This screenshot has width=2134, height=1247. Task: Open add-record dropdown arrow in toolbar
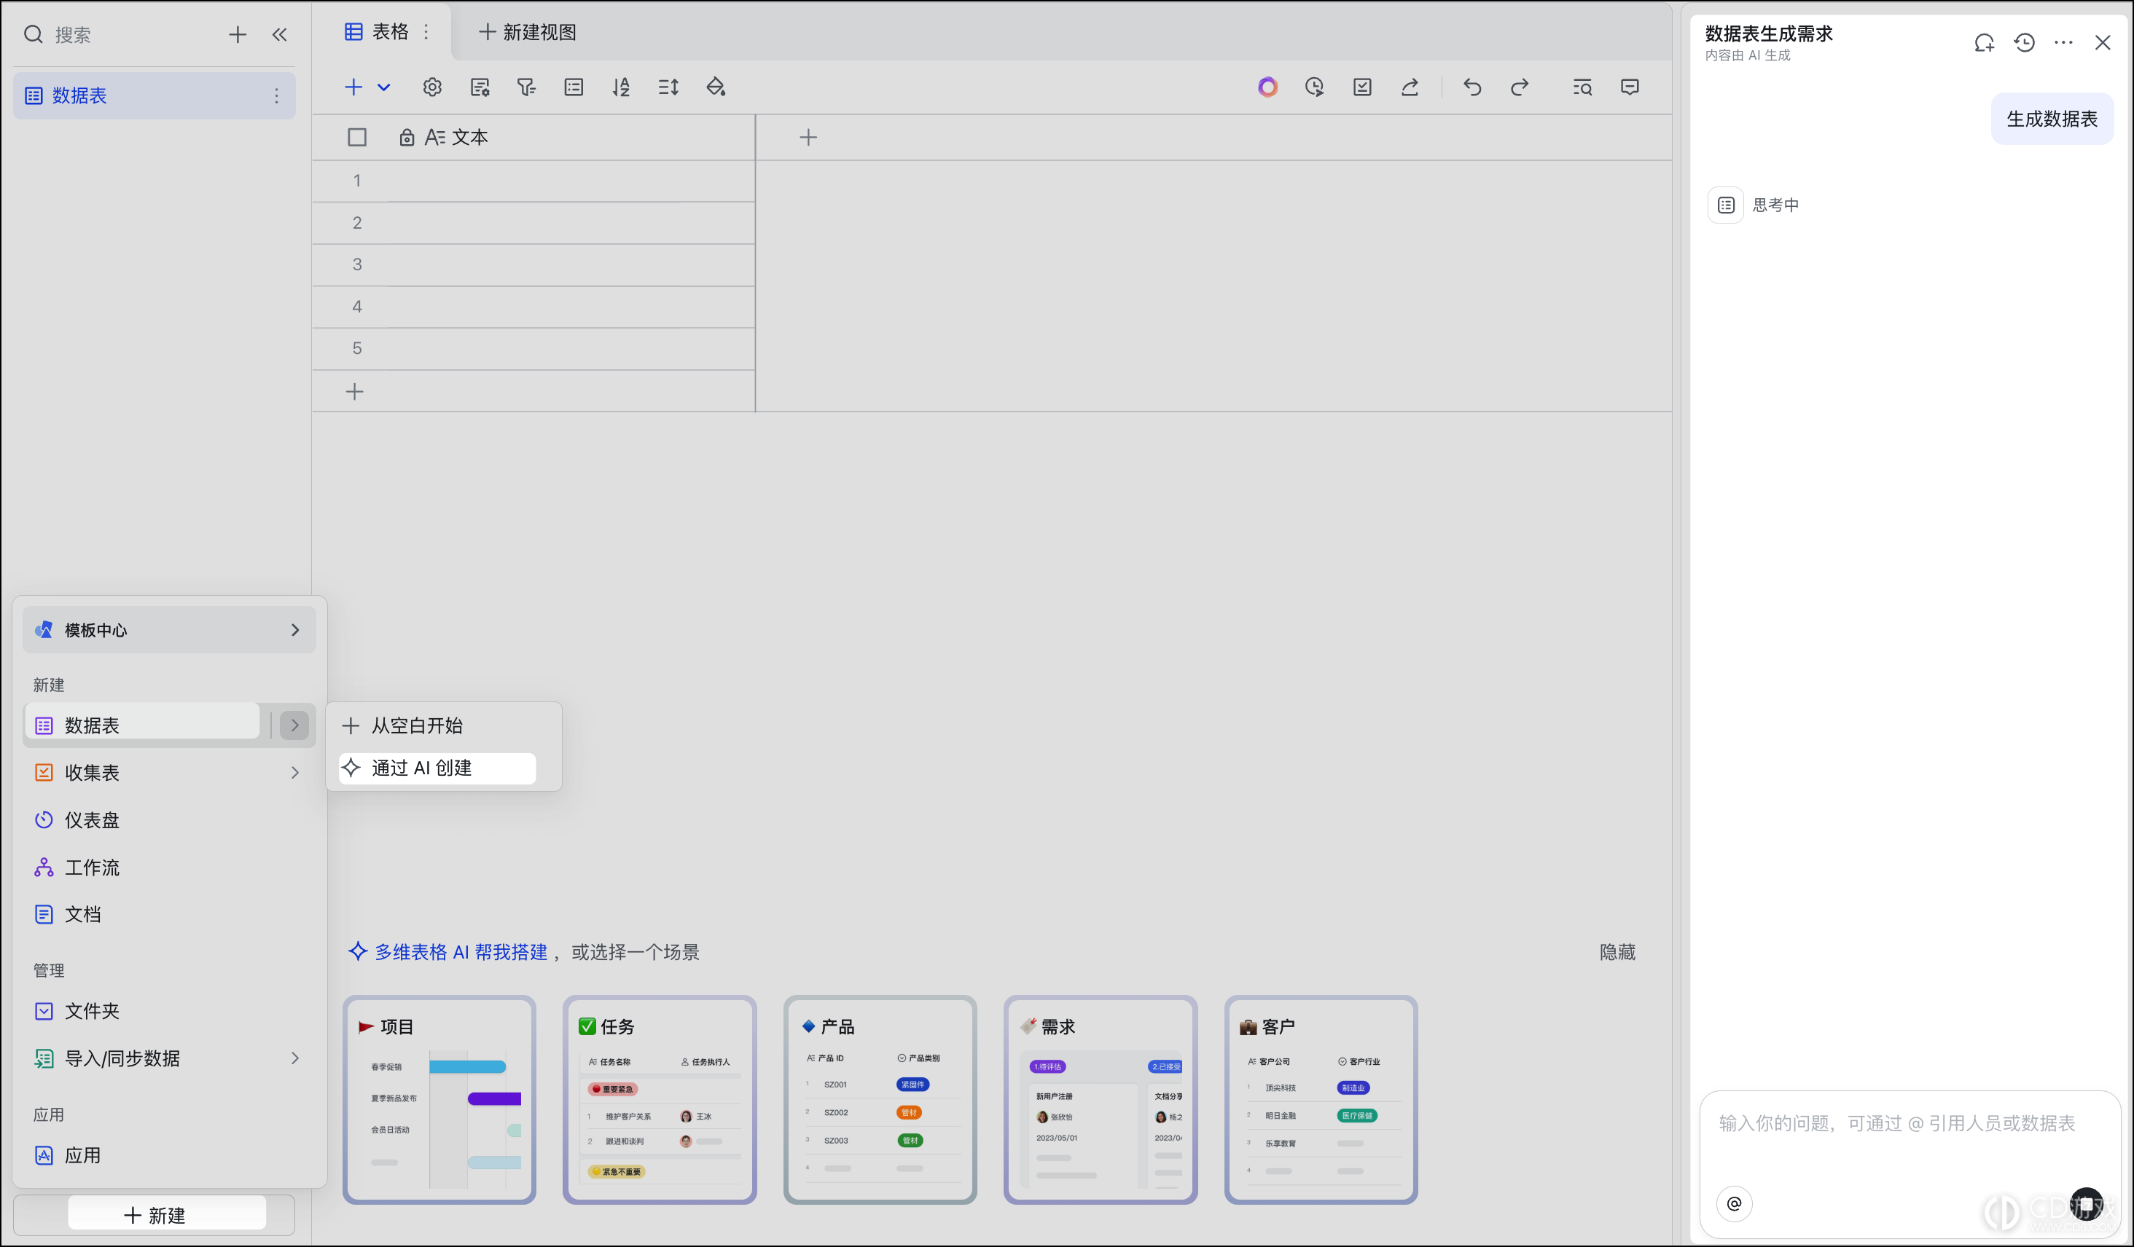[383, 87]
